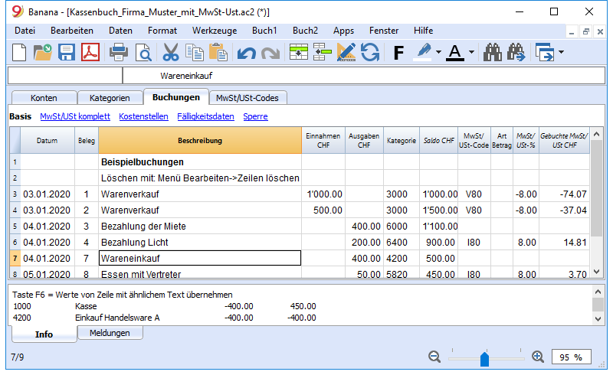Export to PDF using the Acrobat icon
Screen dimensions: 613x375
coord(90,52)
